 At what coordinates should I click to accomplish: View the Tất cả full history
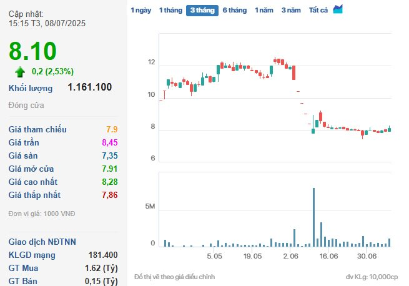click(318, 11)
